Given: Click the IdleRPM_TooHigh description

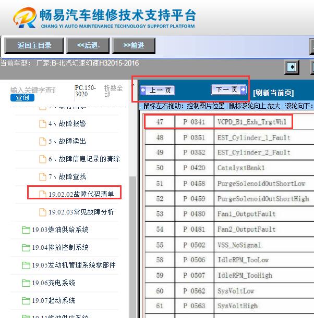Looking at the screenshot, I should click(245, 275).
